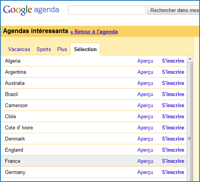This screenshot has width=200, height=182.
Task: Preview the Algeria calendar via Aperçu
Action: click(145, 61)
